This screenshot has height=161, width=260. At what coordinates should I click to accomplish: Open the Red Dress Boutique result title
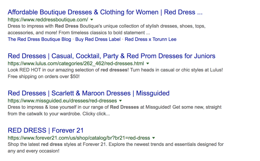(x=105, y=12)
